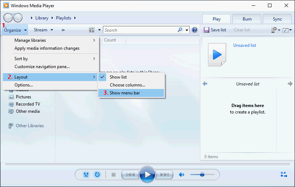Viewport: 295px width, 187px height.
Task: Expand the View options dropdown arrow
Action: tap(99, 30)
